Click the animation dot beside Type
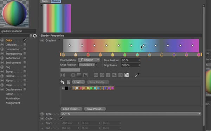Viewport: 211px width, 131px height. 42,114
